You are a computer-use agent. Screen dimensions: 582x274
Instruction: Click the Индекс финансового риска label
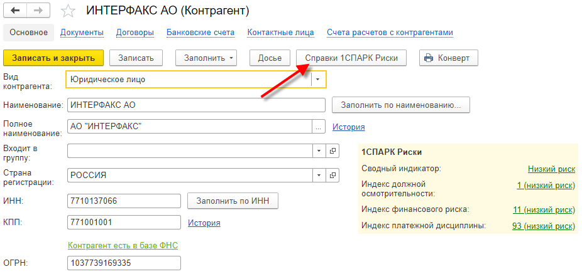(x=415, y=209)
